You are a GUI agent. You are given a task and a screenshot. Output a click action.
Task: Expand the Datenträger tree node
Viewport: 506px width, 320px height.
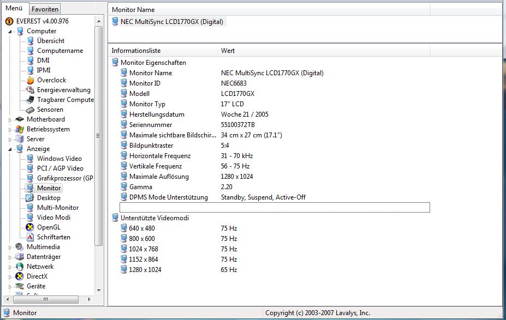(x=10, y=257)
